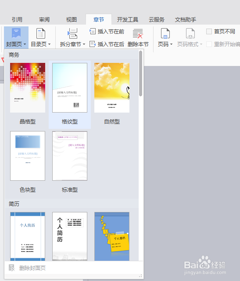
Task: Select the 格纹型 cover thumbnail
Action: (x=70, y=88)
